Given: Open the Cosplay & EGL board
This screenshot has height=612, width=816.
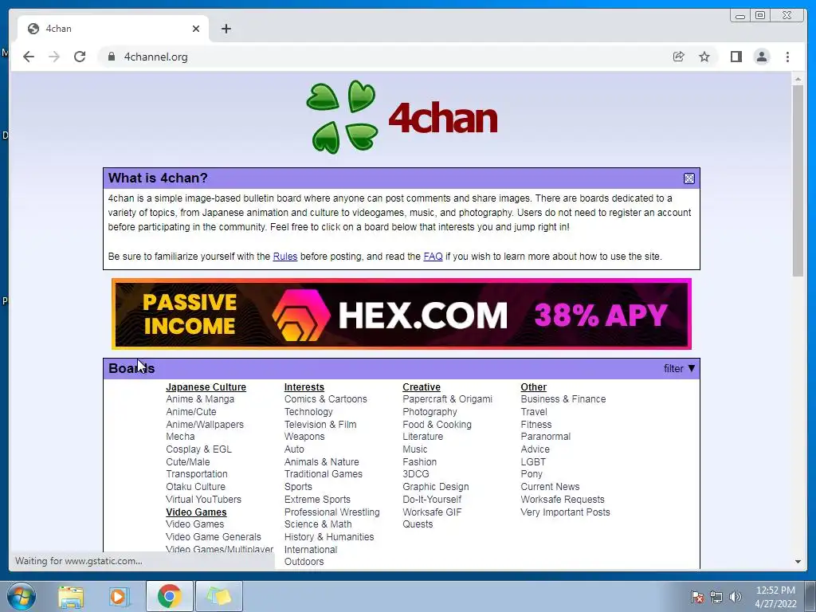Looking at the screenshot, I should point(198,449).
